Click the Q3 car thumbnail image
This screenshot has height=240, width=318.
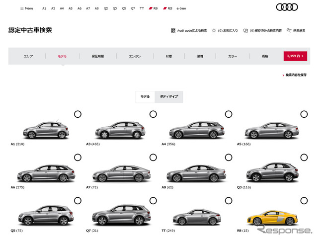272,172
